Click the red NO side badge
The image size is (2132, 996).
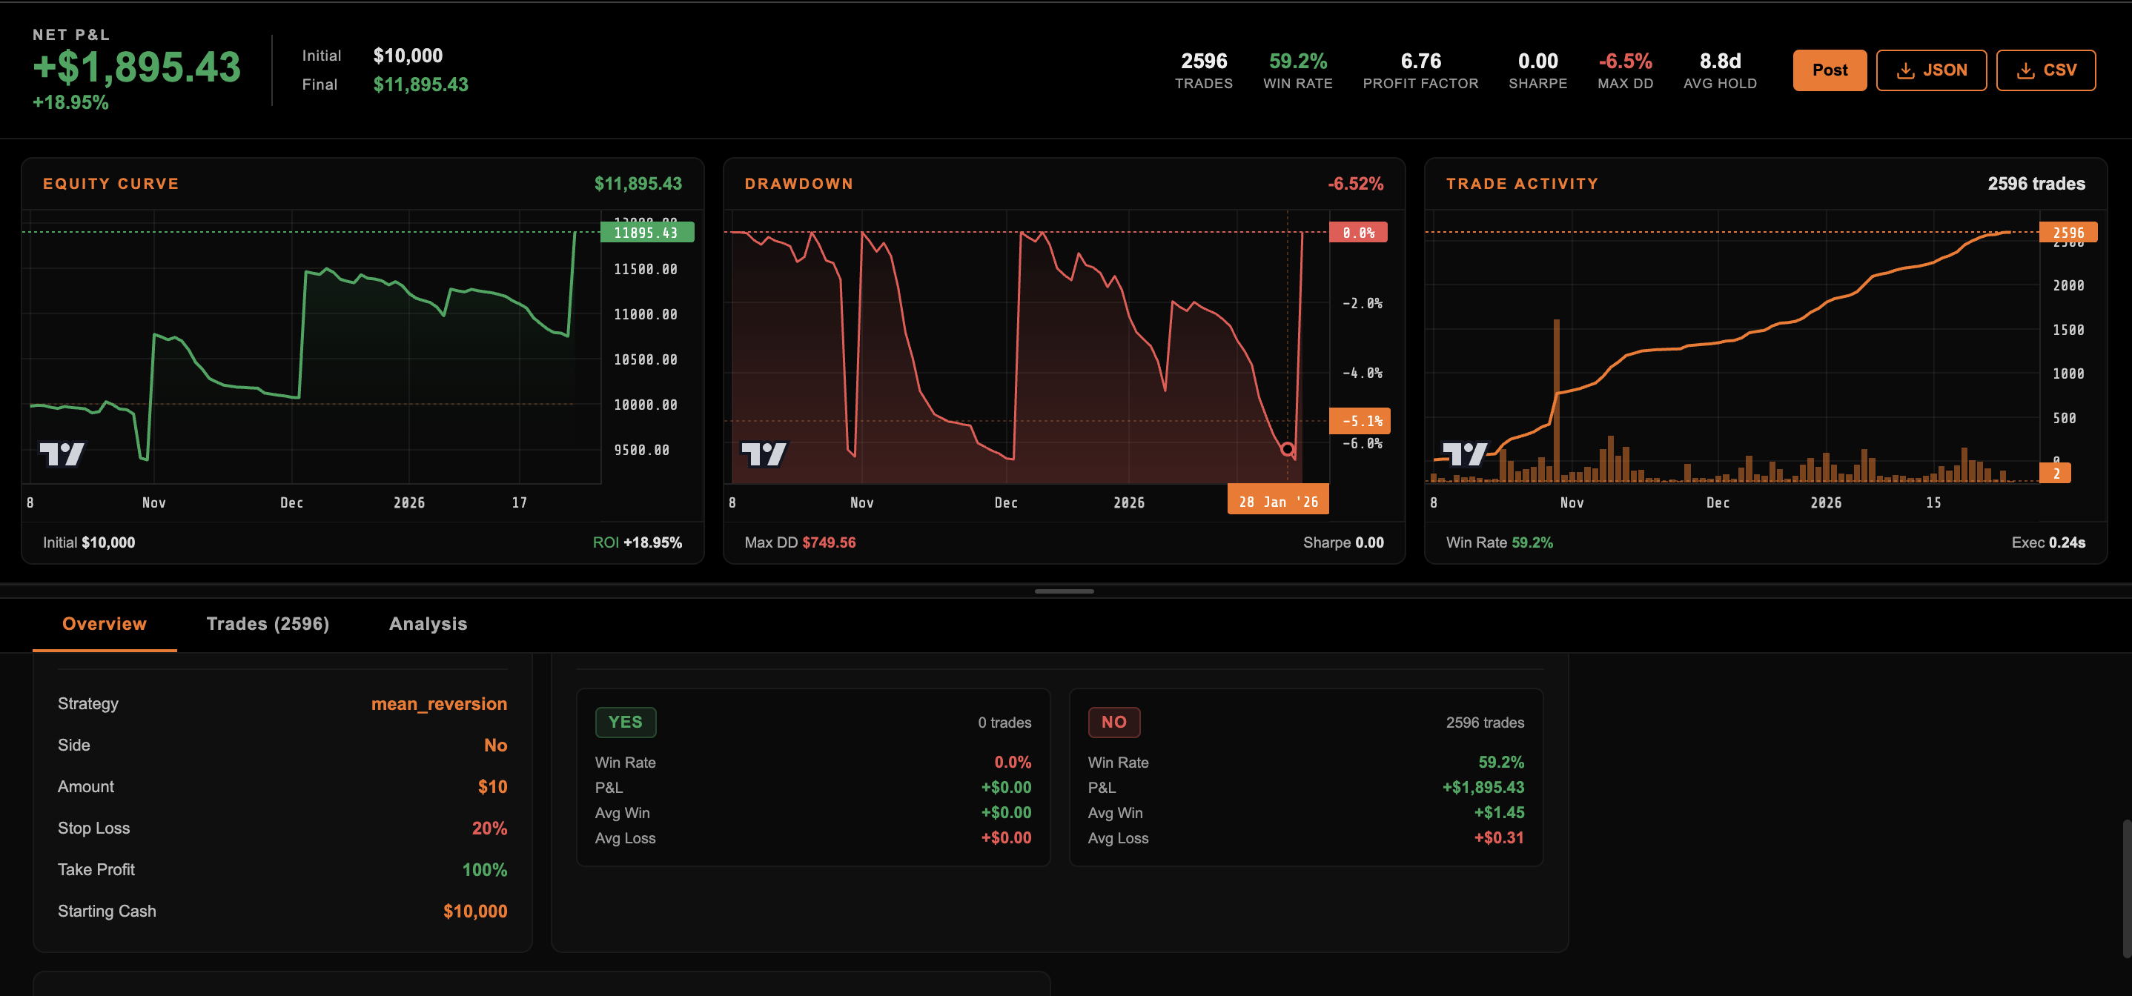1113,723
